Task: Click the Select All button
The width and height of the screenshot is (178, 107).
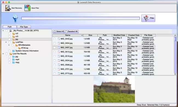Action: coord(58,32)
